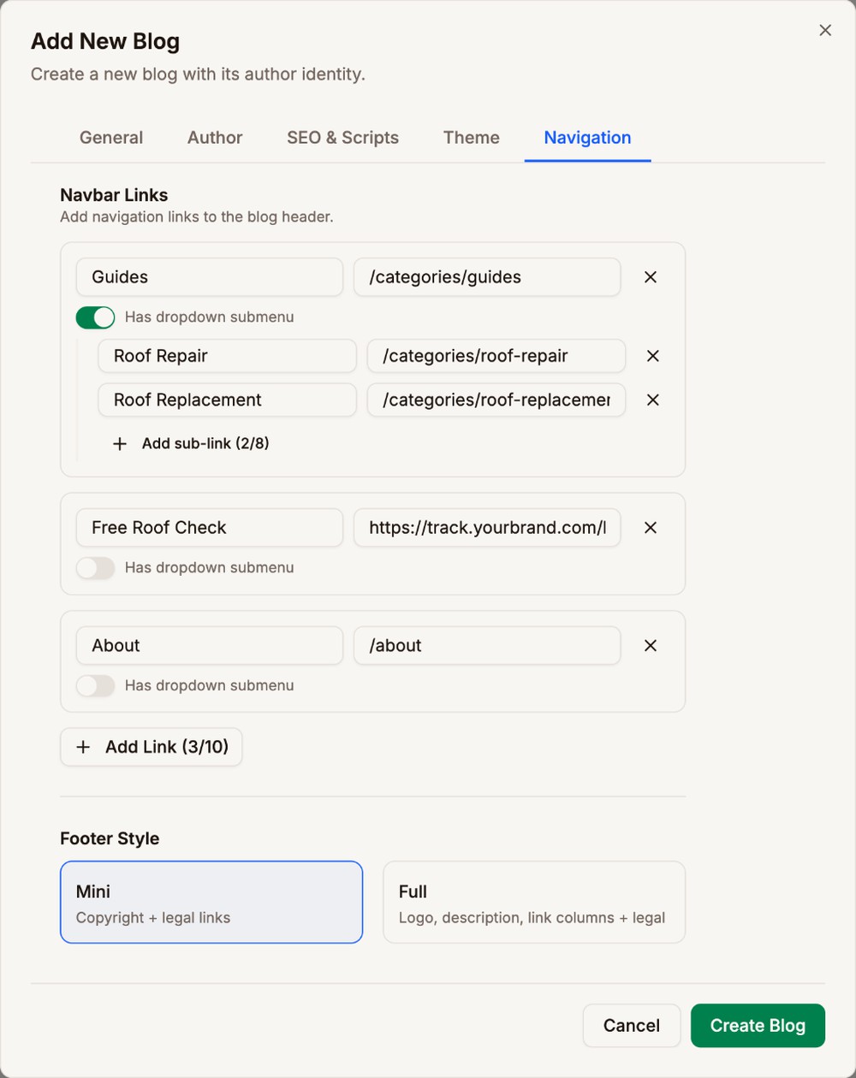Edit the track.yourbrand.com URL field
The image size is (856, 1078).
pyautogui.click(x=487, y=528)
